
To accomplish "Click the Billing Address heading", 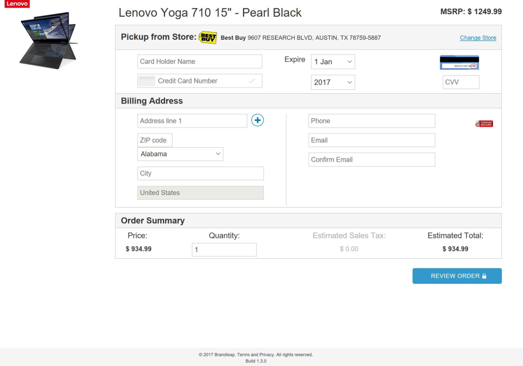I will 152,101.
